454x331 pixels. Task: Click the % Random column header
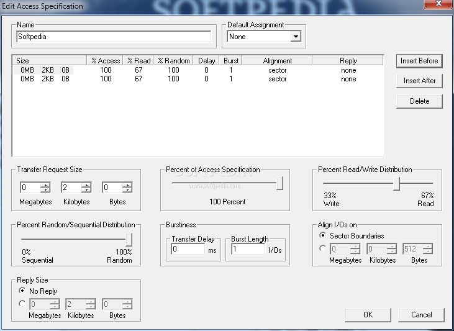(173, 60)
